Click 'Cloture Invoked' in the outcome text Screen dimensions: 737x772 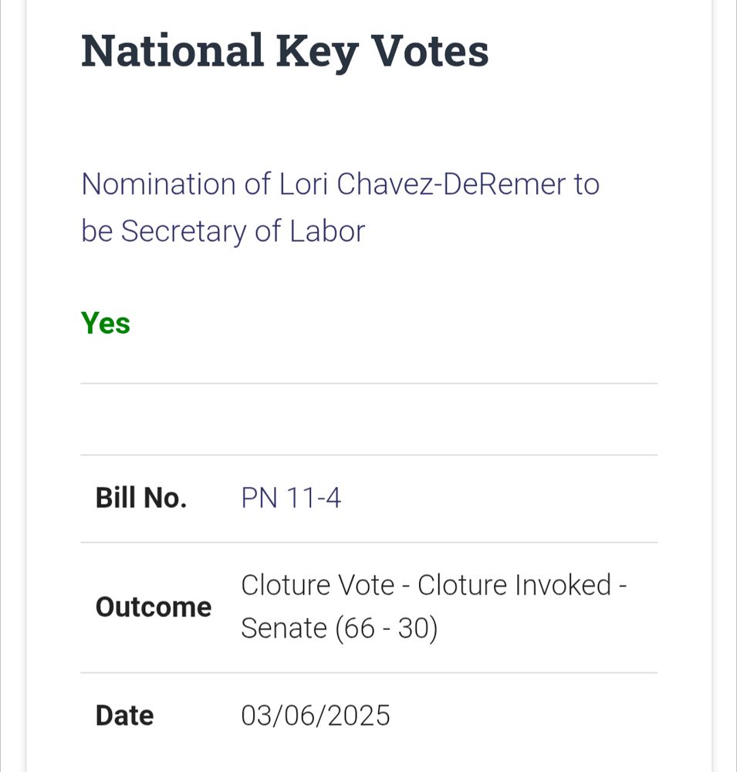(x=515, y=585)
